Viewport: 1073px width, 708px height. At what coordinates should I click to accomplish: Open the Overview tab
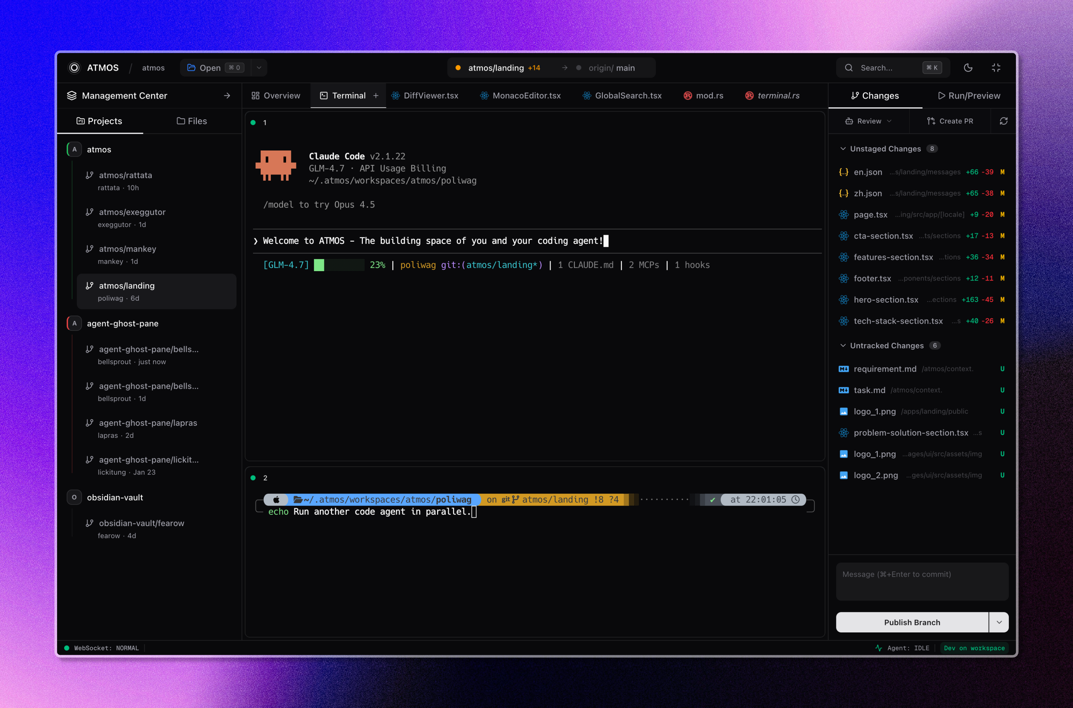click(x=276, y=96)
